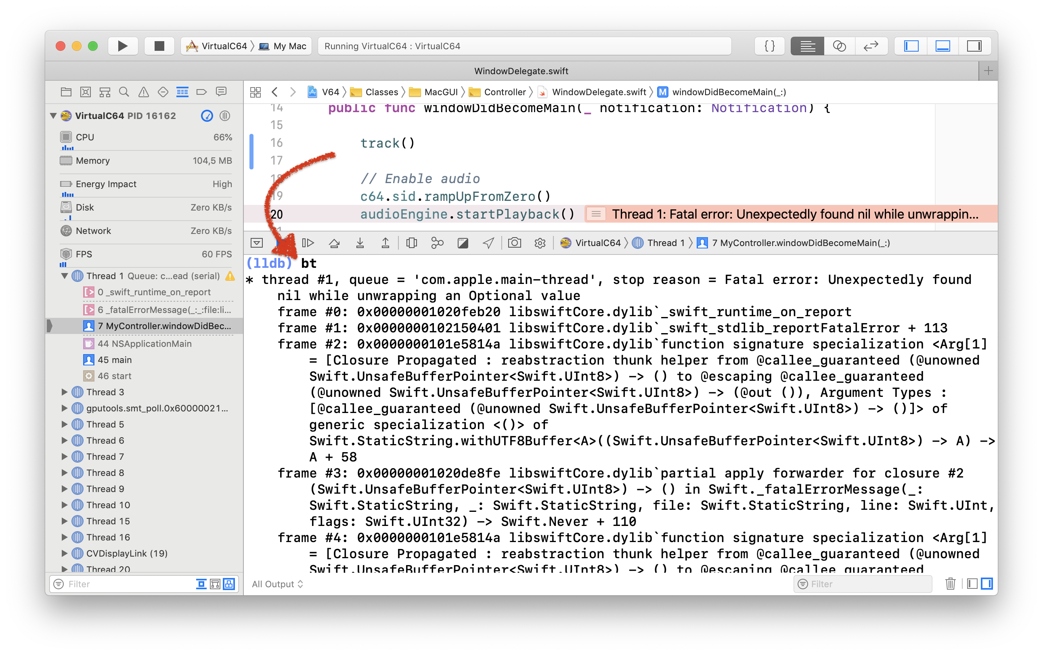Expand Thread 10
Screen dimensions: 1043x655
(64, 505)
